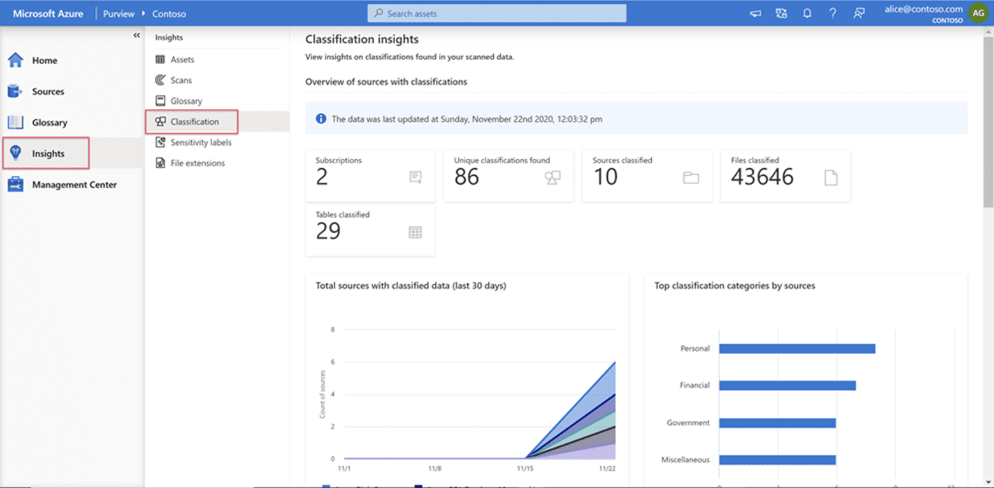Viewport: 994px width, 488px height.
Task: Click the blue info icon in banner
Action: 321,118
